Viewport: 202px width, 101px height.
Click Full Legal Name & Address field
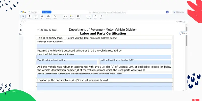click(x=104, y=46)
